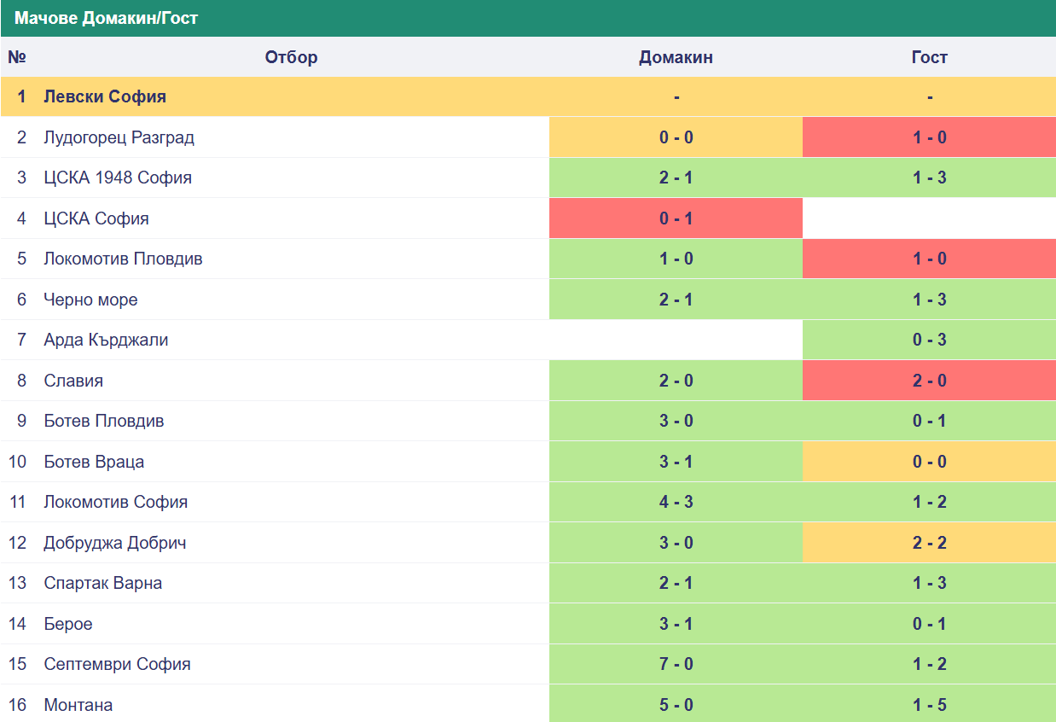The image size is (1056, 722).
Task: Open Локомотив Пловдив team link
Action: [x=123, y=259]
